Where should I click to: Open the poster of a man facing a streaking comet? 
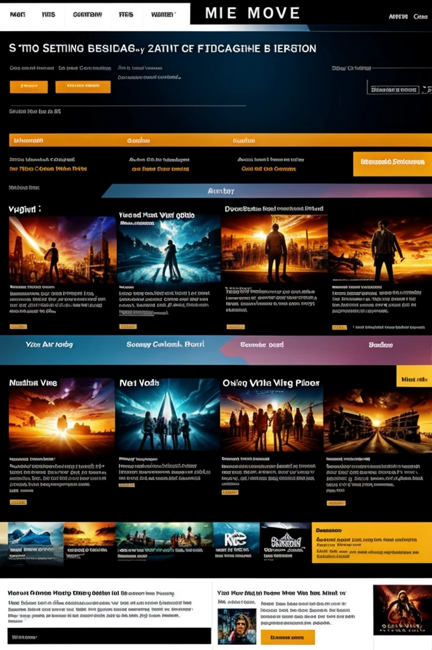click(62, 249)
